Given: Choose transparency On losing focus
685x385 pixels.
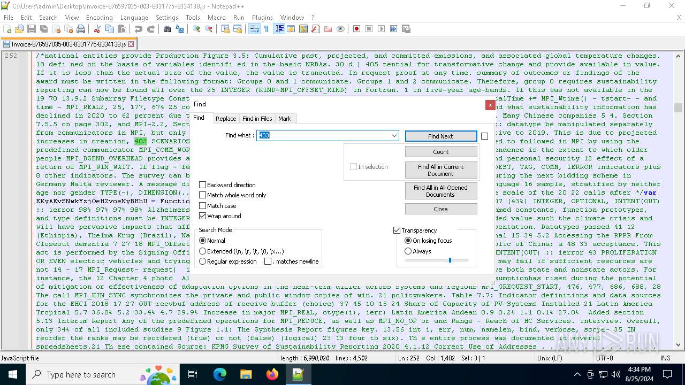Looking at the screenshot, I should click(x=408, y=241).
